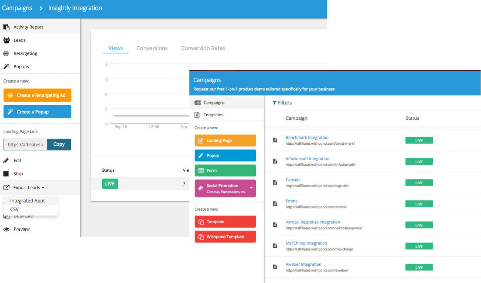Click the document icon beside Infusionsoft Integration

point(275,161)
